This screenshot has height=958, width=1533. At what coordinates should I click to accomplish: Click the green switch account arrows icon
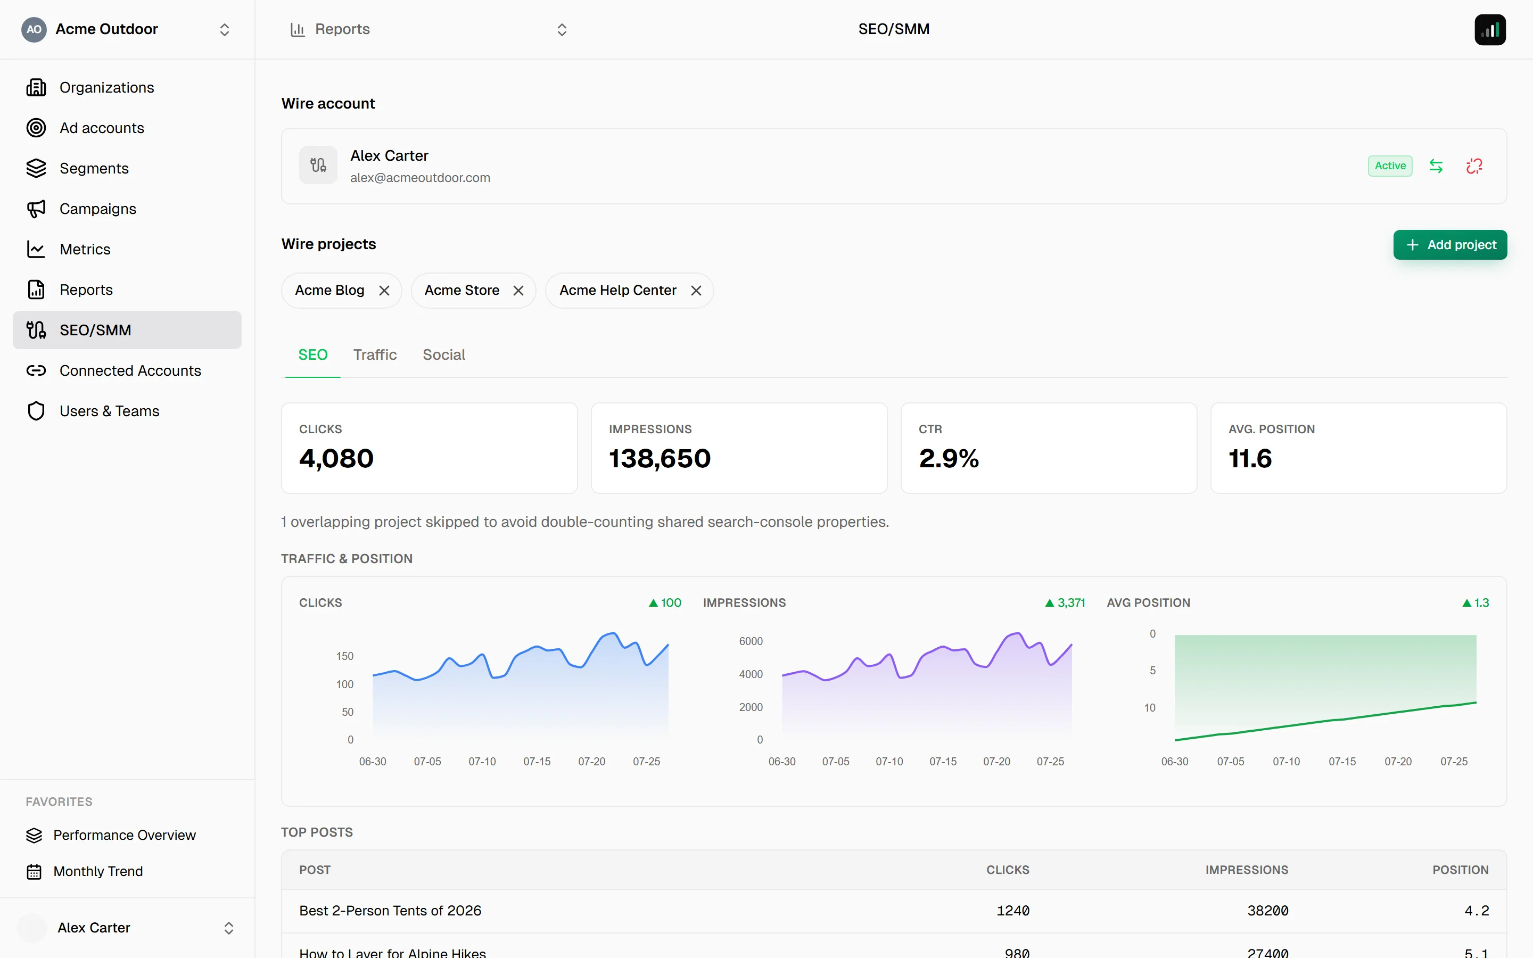pyautogui.click(x=1436, y=166)
